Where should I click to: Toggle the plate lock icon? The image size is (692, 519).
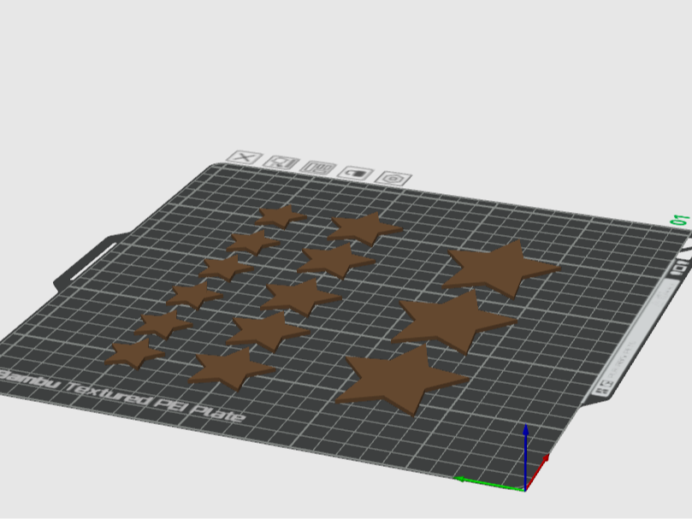pyautogui.click(x=356, y=173)
